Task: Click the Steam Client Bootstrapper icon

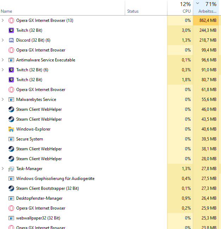Action: pyautogui.click(x=11, y=188)
